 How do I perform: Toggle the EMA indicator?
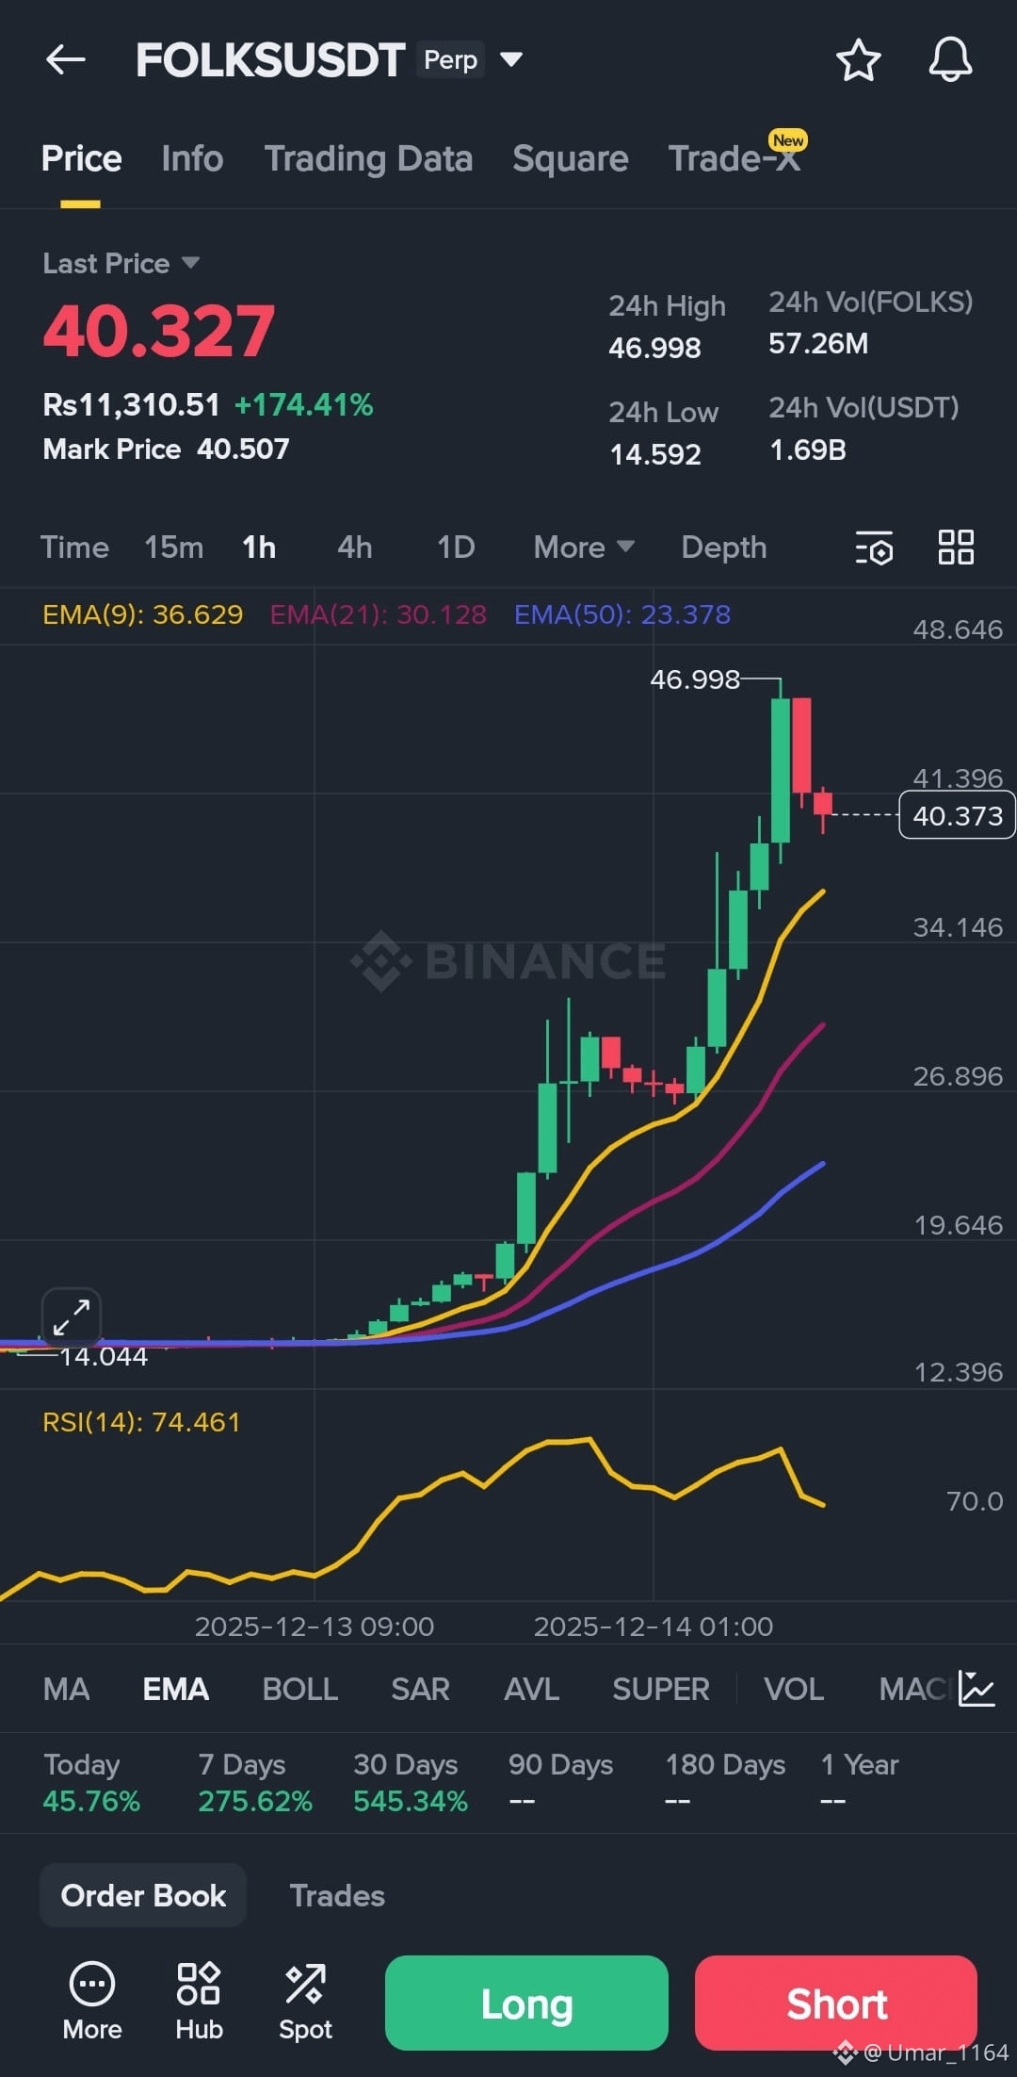tap(176, 1690)
